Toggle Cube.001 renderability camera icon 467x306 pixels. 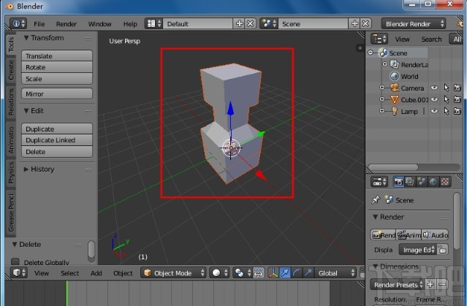pos(457,99)
